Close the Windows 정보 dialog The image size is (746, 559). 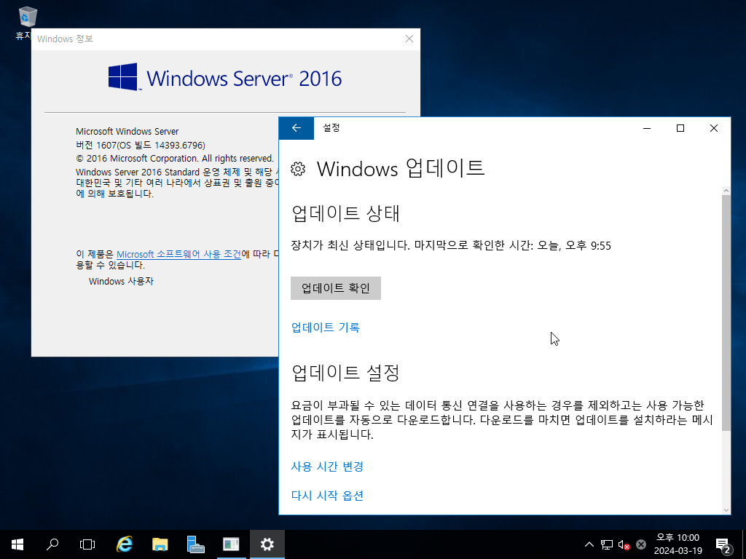(x=409, y=39)
